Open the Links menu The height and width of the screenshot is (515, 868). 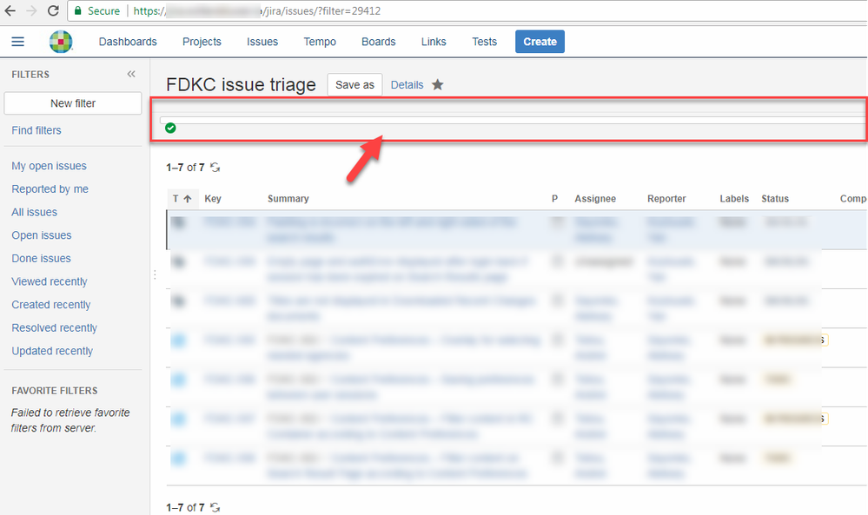[x=434, y=42]
